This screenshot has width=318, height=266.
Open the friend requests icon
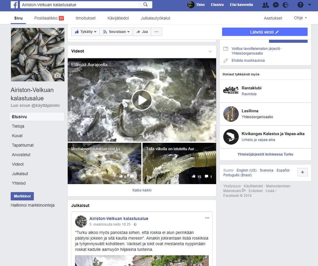click(266, 5)
